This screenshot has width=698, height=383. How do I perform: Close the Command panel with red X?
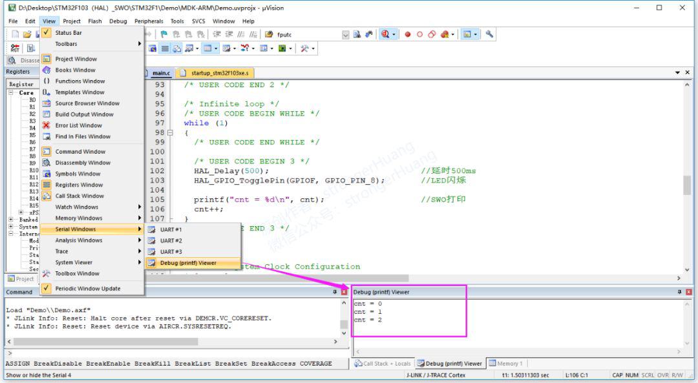(344, 292)
